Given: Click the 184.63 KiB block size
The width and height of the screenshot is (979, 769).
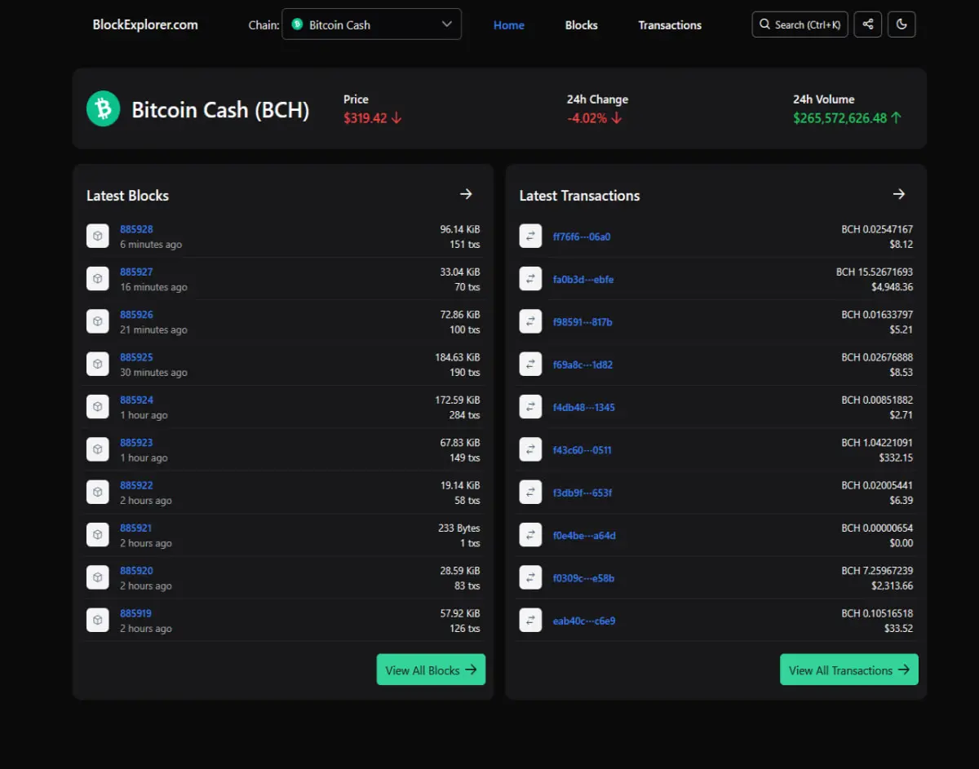Looking at the screenshot, I should click(458, 357).
